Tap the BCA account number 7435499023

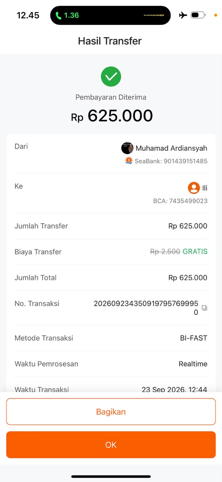click(x=180, y=201)
